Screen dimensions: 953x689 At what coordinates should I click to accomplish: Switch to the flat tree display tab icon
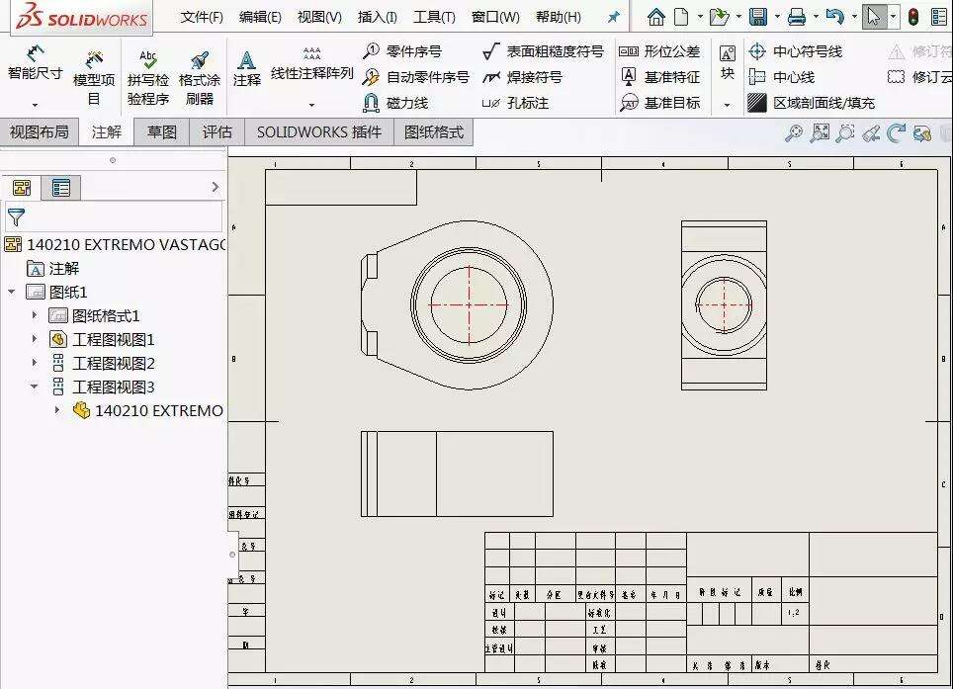click(x=61, y=188)
